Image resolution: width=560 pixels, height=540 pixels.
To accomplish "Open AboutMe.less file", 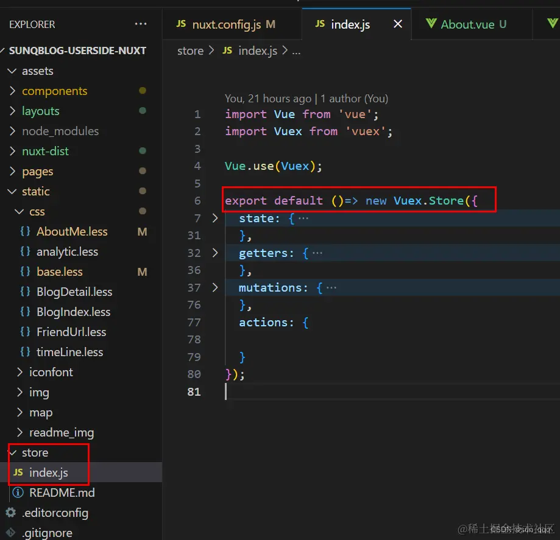I will pos(72,231).
